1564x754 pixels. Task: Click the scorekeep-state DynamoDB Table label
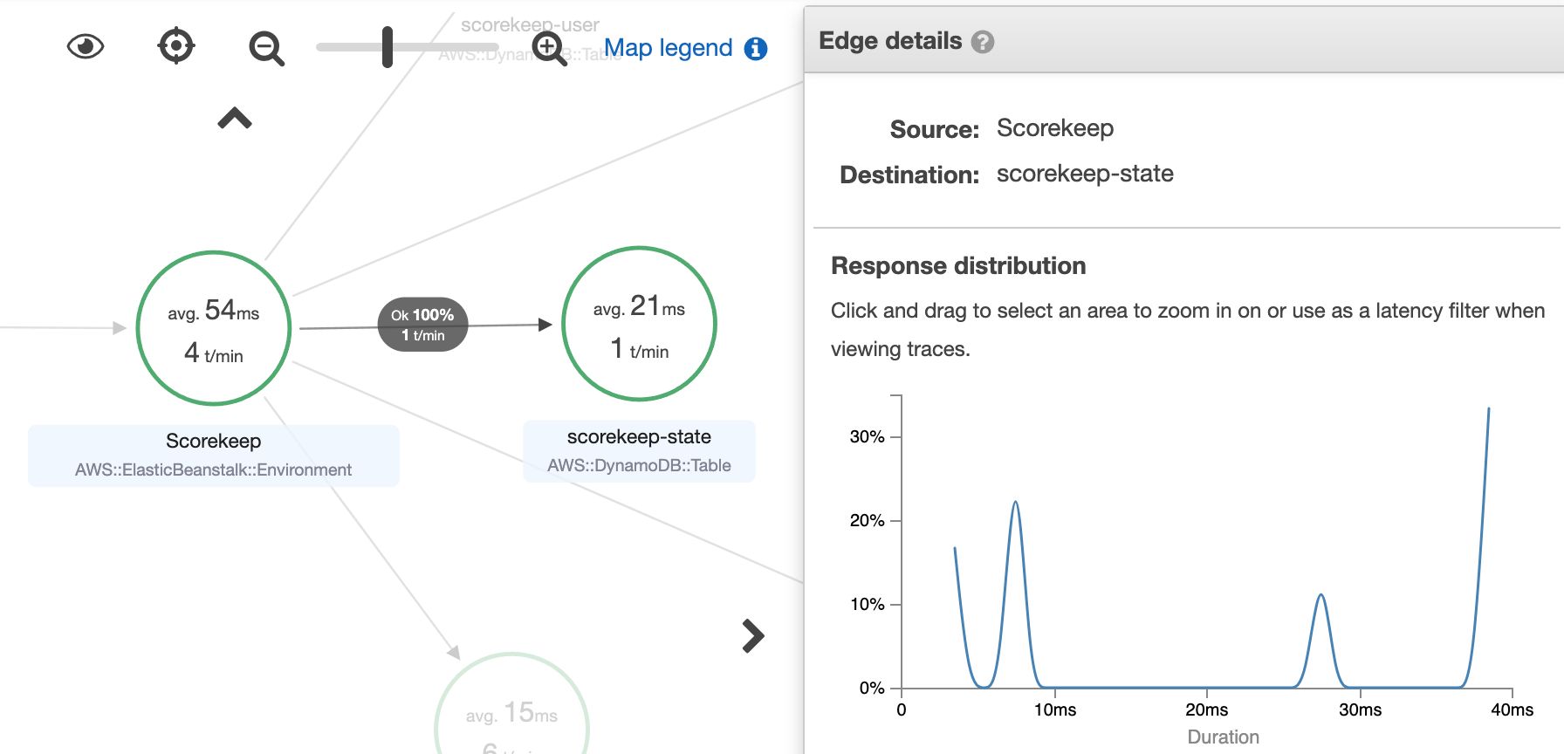(x=639, y=451)
